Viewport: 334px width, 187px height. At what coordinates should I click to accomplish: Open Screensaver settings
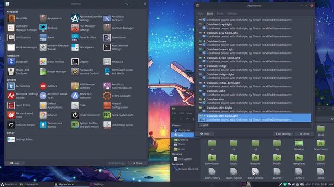115,37
